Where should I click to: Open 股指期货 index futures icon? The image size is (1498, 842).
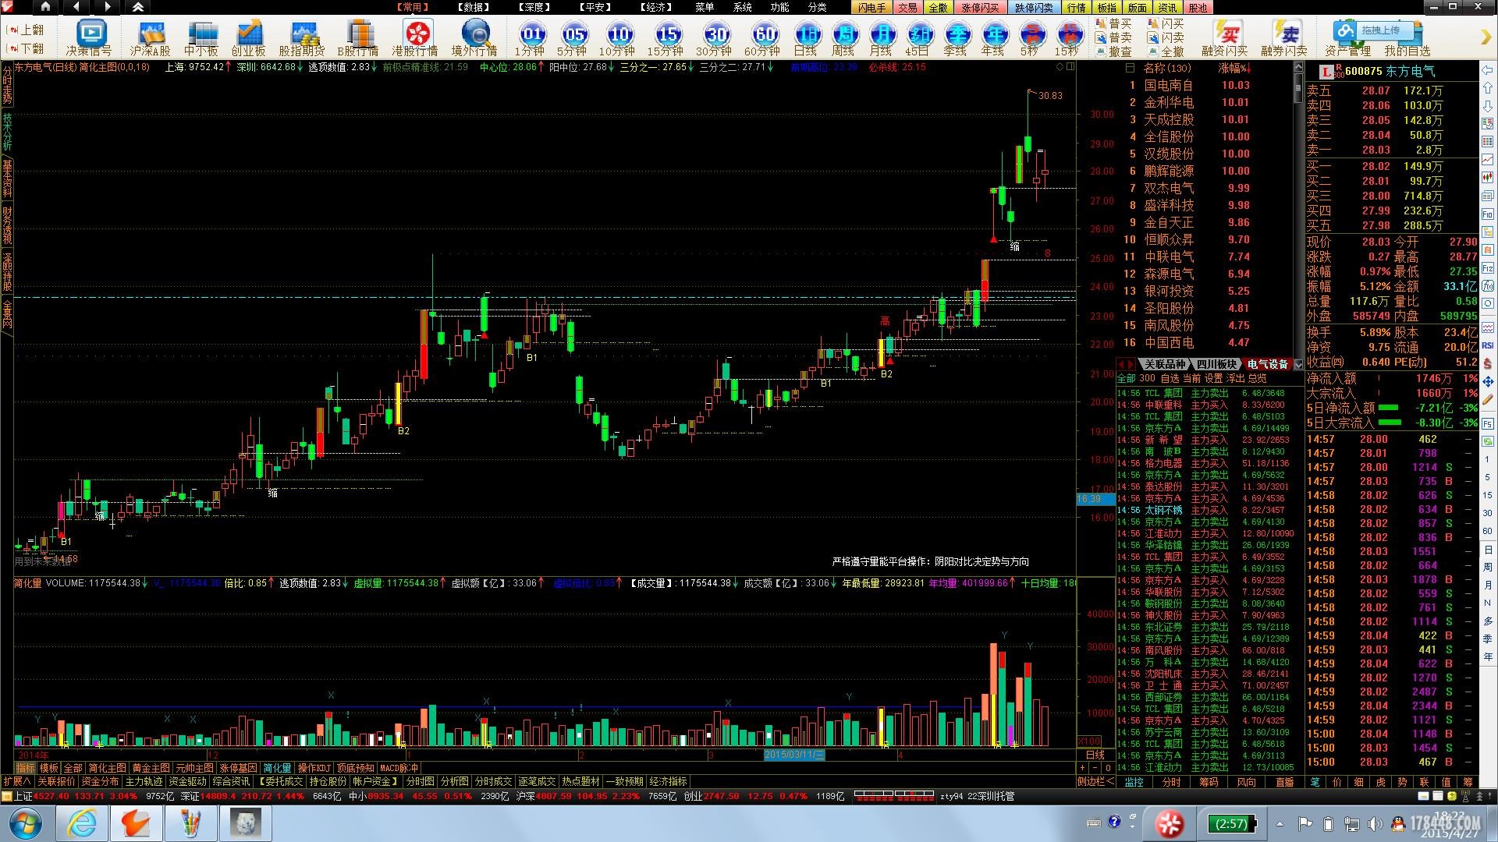point(302,37)
